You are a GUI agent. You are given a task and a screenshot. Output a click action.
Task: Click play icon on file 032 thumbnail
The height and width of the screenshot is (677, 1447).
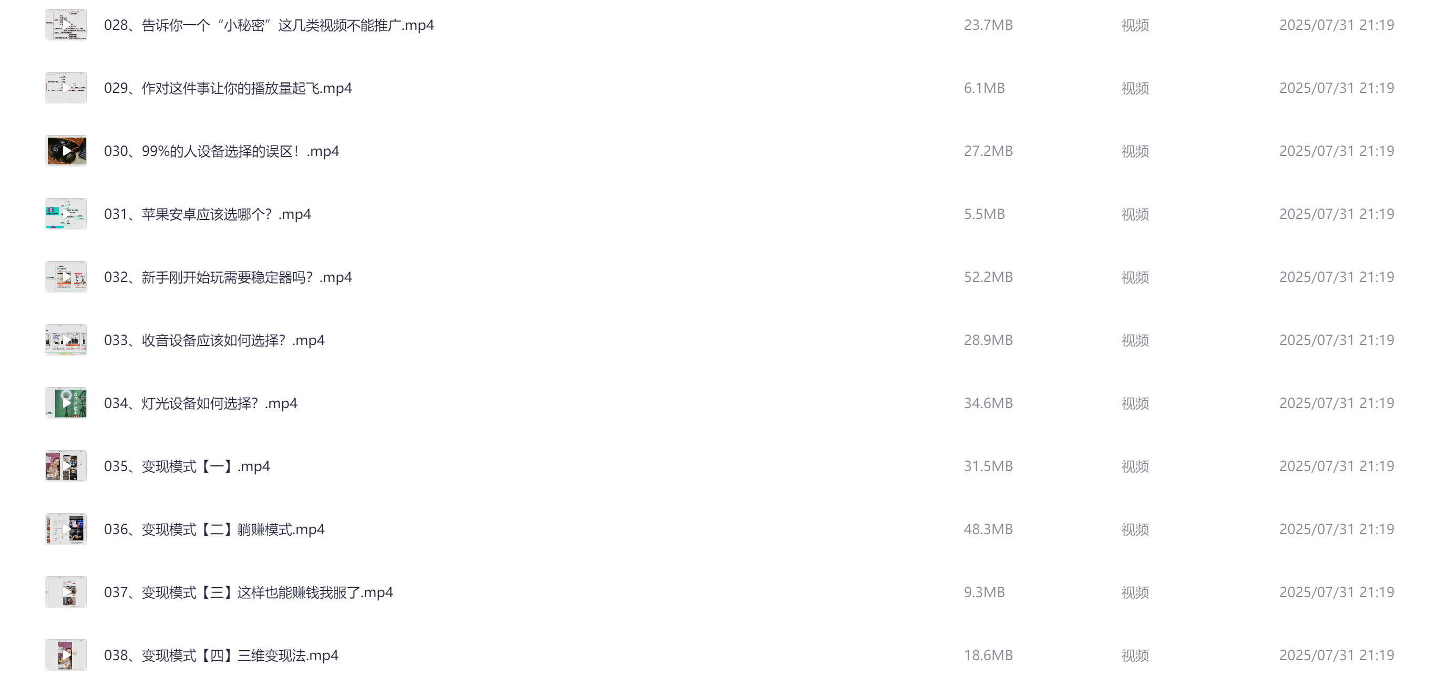67,277
